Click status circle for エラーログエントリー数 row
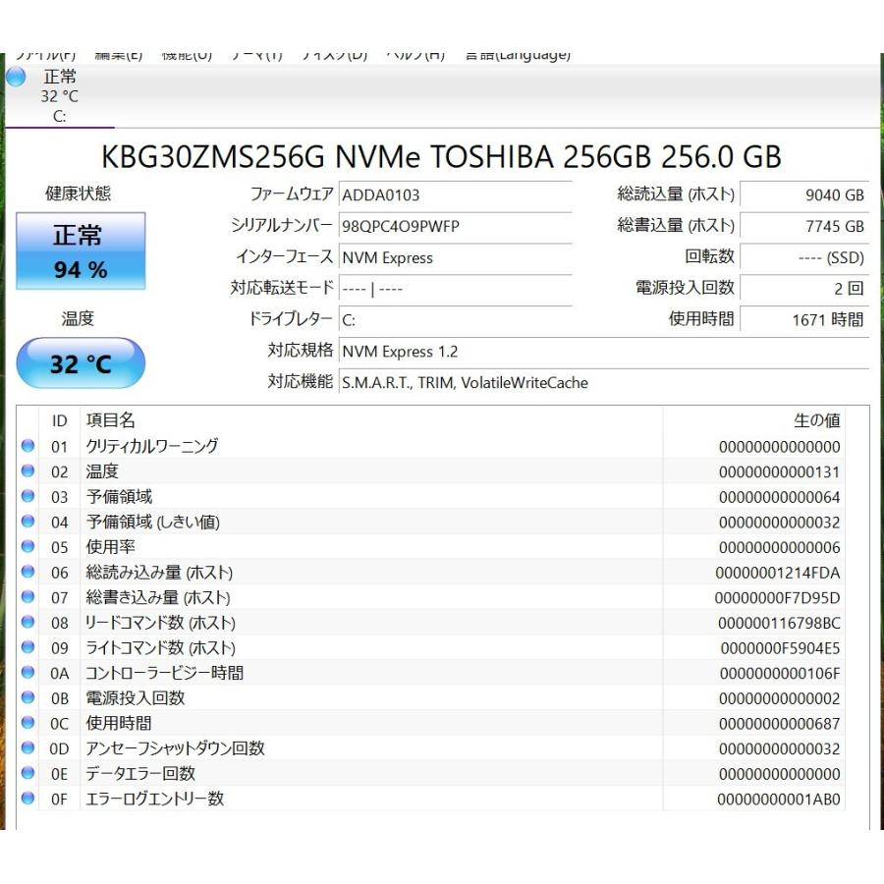The width and height of the screenshot is (884, 884). pyautogui.click(x=28, y=799)
